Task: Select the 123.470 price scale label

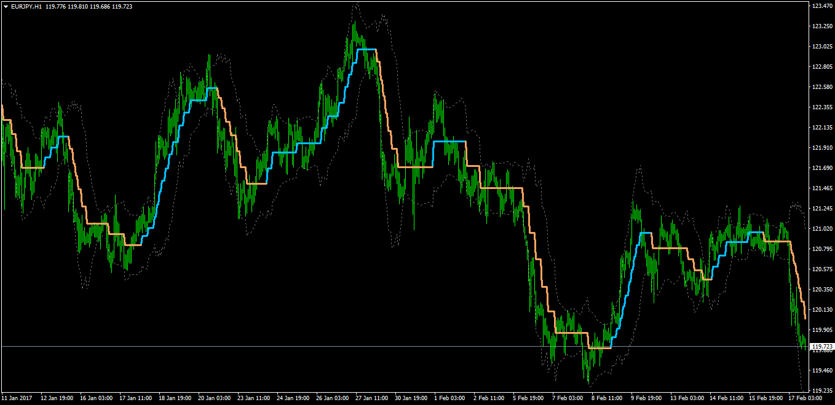Action: tap(822, 6)
